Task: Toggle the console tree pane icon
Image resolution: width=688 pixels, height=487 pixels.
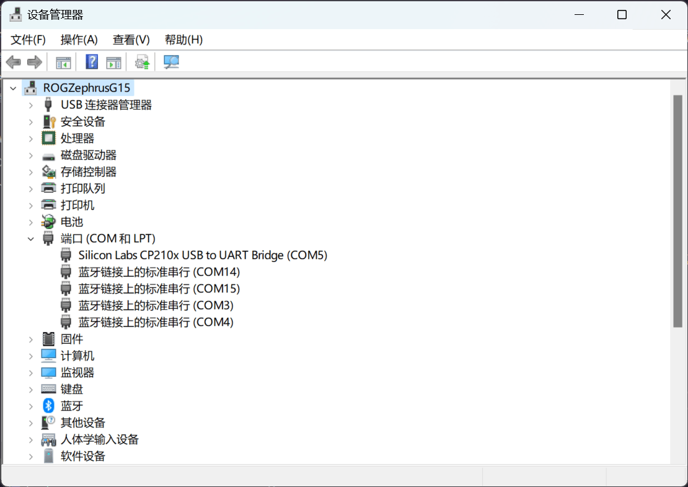Action: coord(62,61)
